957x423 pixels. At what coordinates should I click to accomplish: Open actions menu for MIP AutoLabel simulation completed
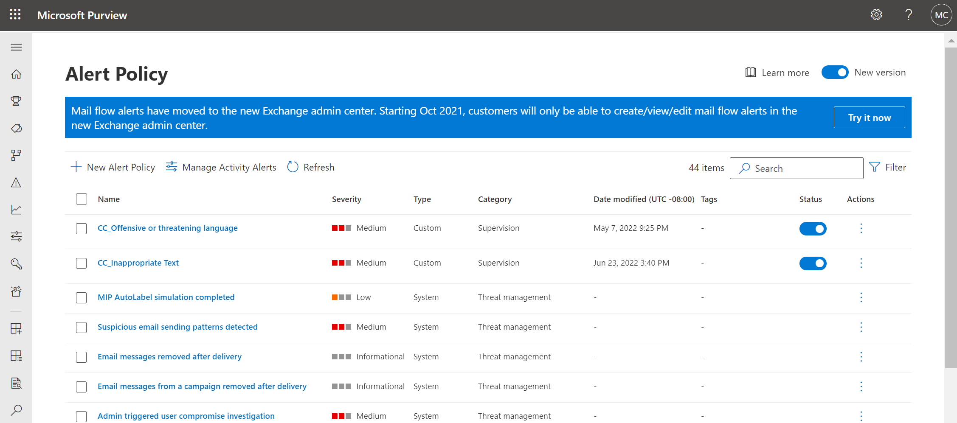tap(861, 297)
